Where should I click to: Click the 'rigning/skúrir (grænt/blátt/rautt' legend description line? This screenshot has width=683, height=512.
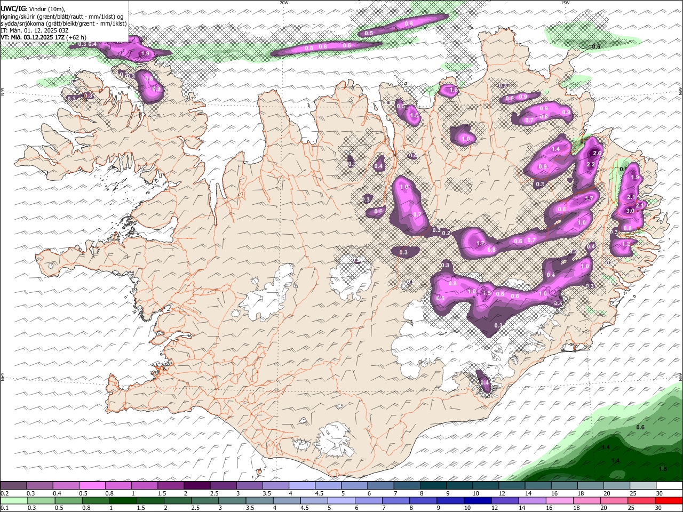click(62, 16)
